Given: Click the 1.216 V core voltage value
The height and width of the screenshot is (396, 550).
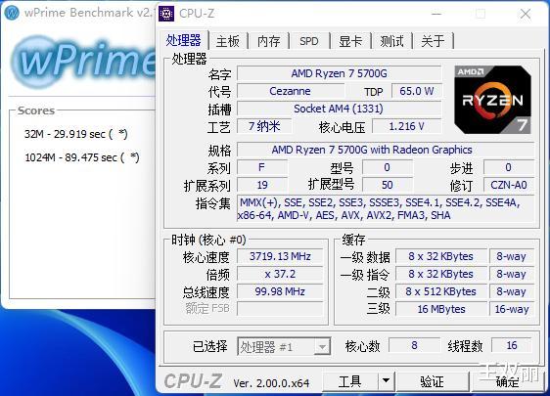Looking at the screenshot, I should coord(406,126).
